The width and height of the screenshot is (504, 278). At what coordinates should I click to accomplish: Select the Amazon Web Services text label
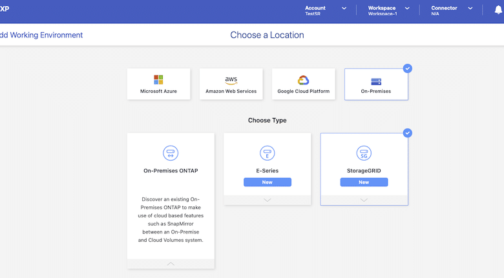click(x=231, y=91)
